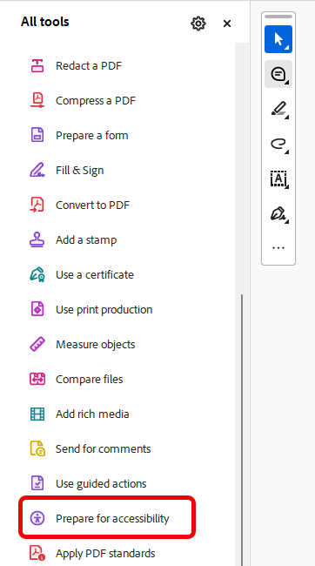Open Redact a PDF
The image size is (315, 566).
pyautogui.click(x=89, y=65)
